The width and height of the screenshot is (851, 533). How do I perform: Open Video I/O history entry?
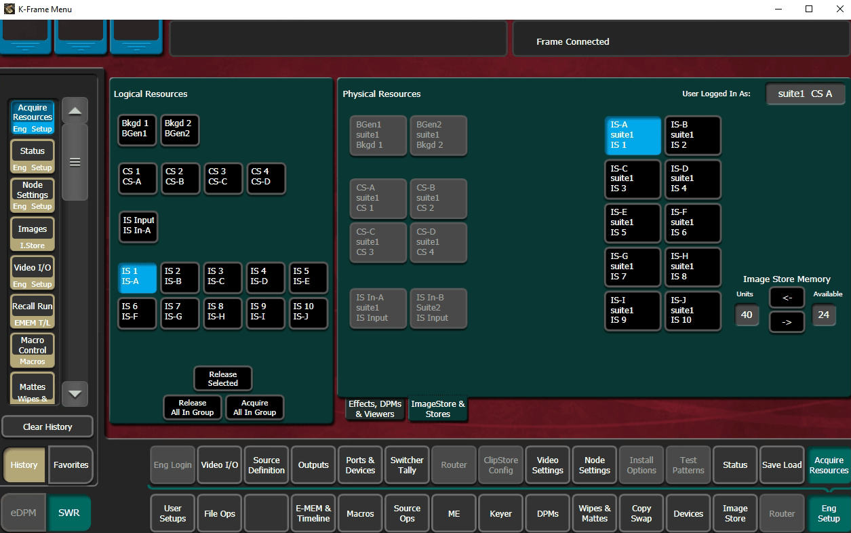[33, 273]
